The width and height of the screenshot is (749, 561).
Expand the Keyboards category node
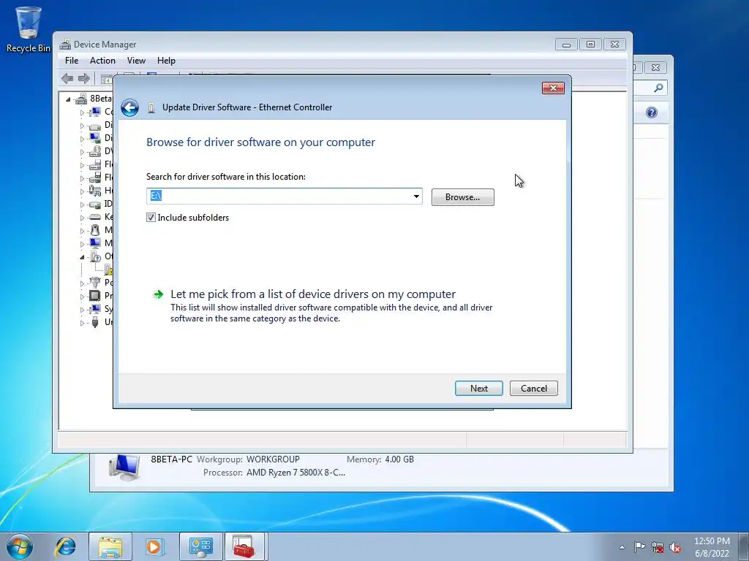click(82, 218)
